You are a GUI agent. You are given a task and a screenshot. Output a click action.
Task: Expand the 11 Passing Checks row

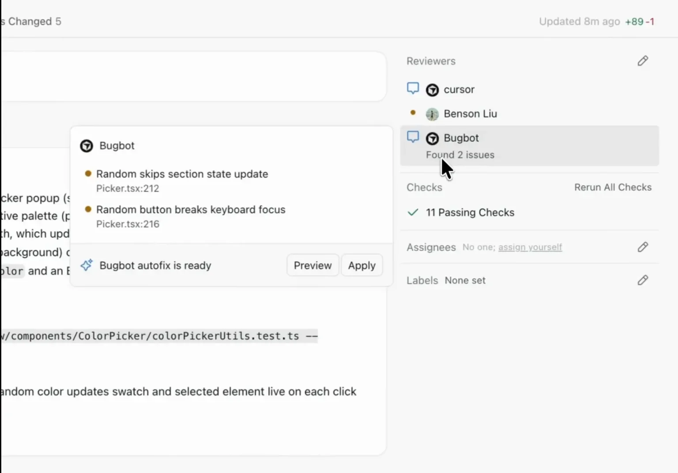[x=529, y=213]
